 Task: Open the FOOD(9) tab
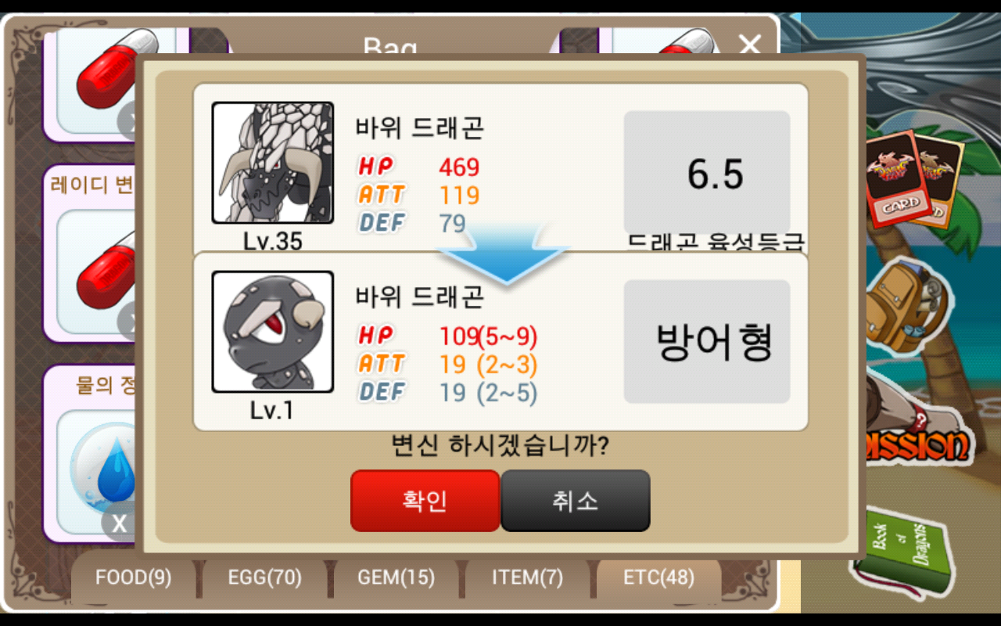[134, 578]
